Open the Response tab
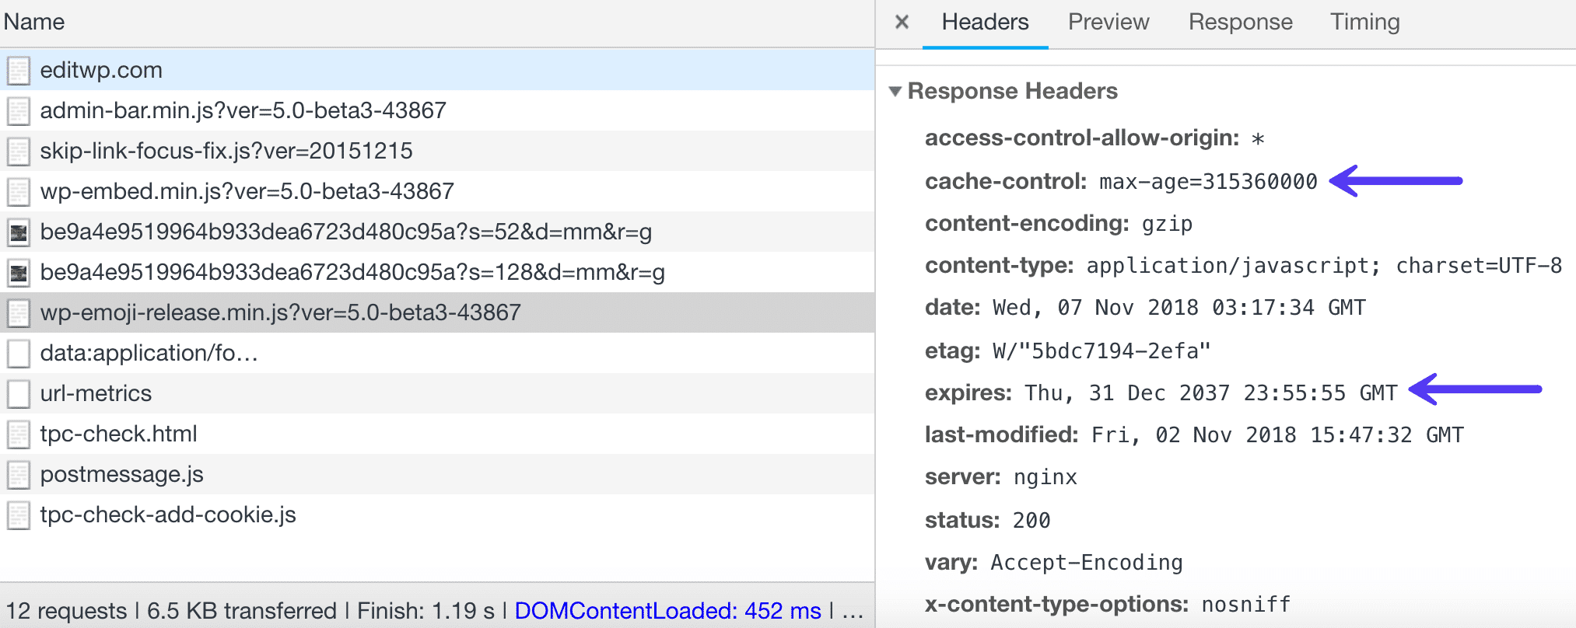Screen dimensions: 1576x628 (x=1240, y=22)
